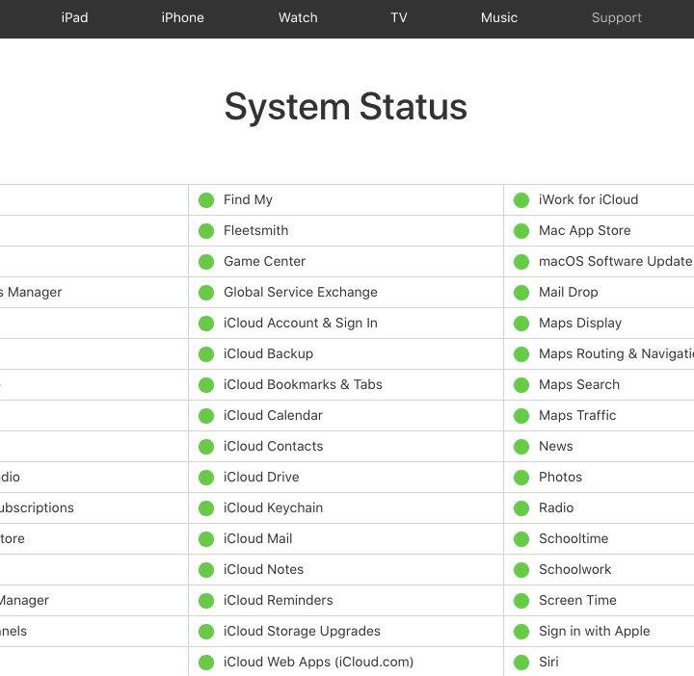The image size is (694, 676).
Task: Select the Schooltime label
Action: pyautogui.click(x=574, y=539)
